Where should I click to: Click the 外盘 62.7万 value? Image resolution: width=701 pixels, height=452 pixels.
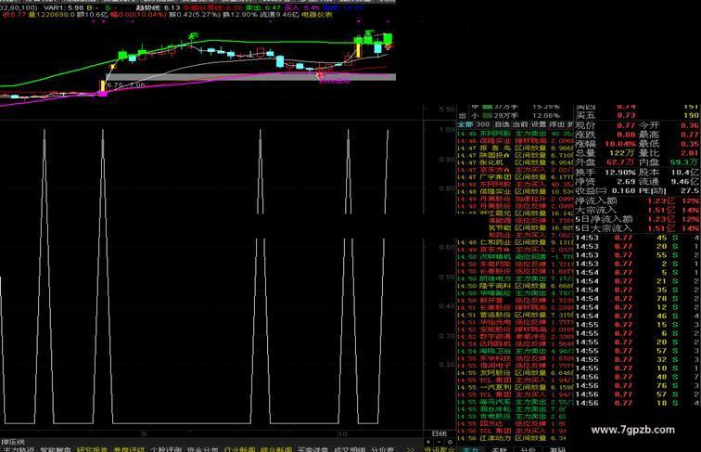tap(621, 162)
